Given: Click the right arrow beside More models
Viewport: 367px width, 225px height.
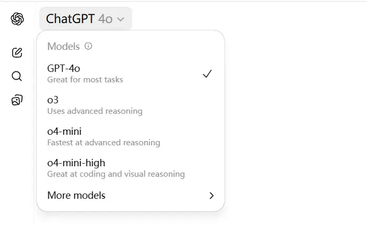Looking at the screenshot, I should 212,196.
